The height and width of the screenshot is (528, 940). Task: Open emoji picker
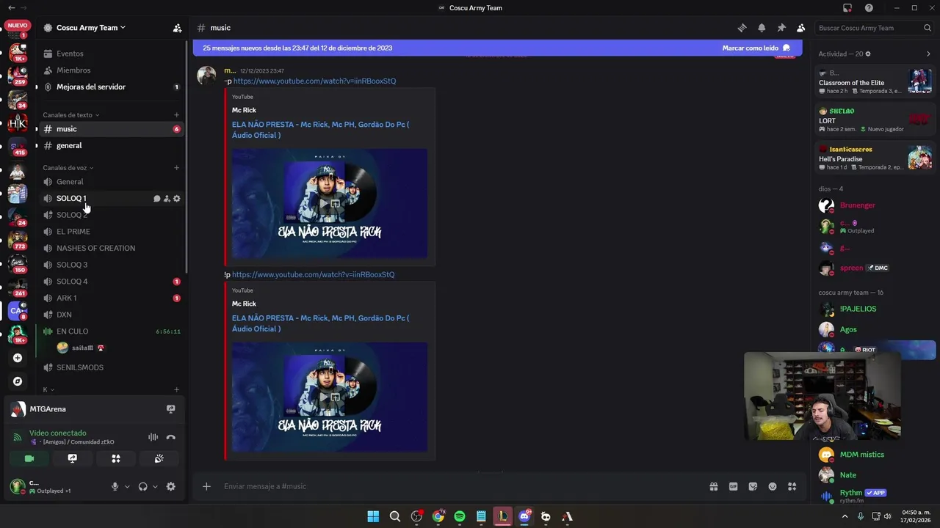(773, 486)
